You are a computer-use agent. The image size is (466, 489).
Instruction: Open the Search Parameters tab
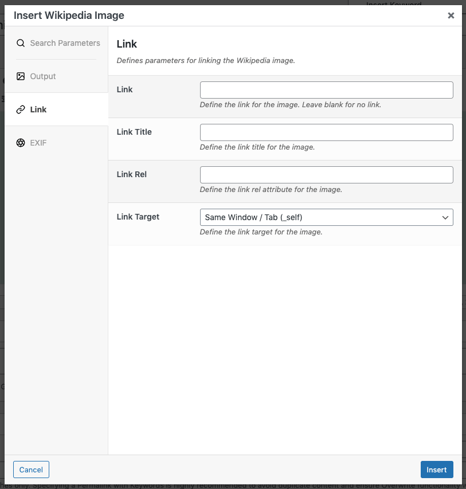pyautogui.click(x=56, y=43)
